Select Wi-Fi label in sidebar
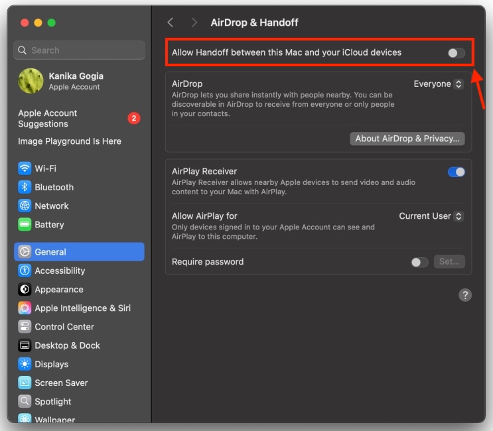The image size is (493, 431). (45, 168)
